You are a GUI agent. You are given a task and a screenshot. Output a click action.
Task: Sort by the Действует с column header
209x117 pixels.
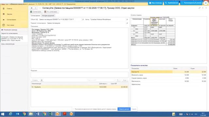pos(103,84)
